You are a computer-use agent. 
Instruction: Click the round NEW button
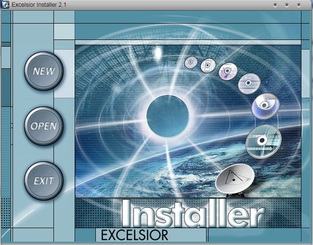[44, 71]
